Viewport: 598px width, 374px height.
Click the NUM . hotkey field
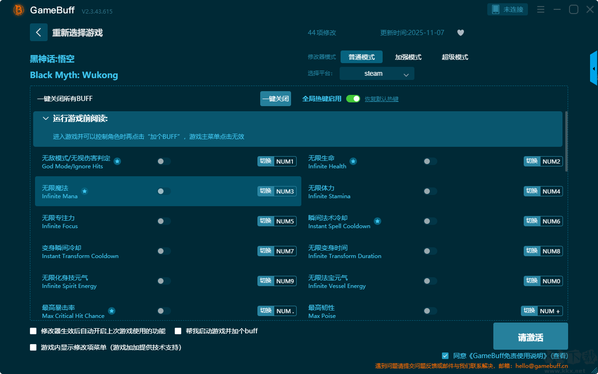[285, 311]
